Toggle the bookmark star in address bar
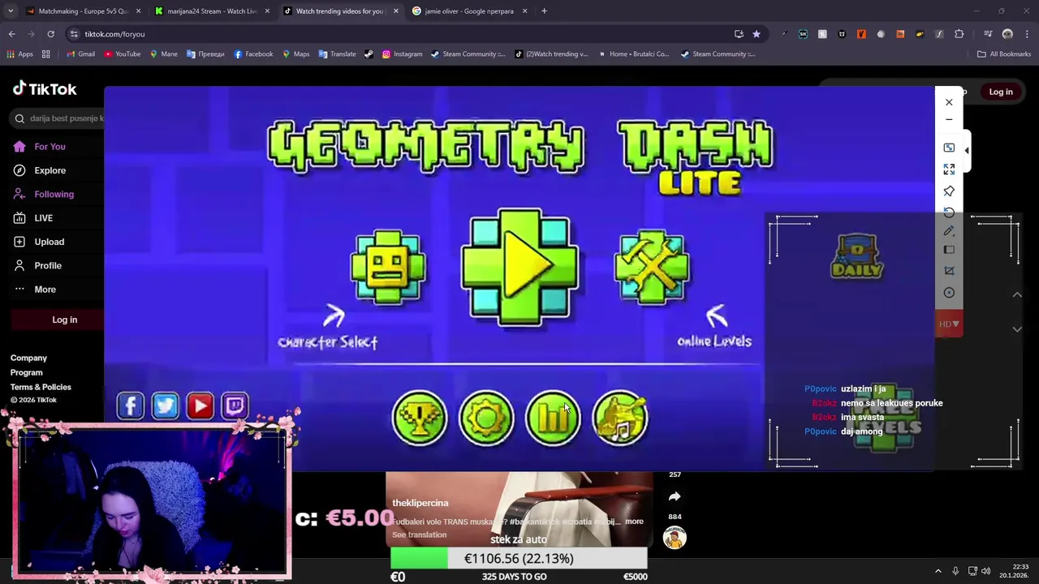Viewport: 1039px width, 584px height. pos(757,34)
